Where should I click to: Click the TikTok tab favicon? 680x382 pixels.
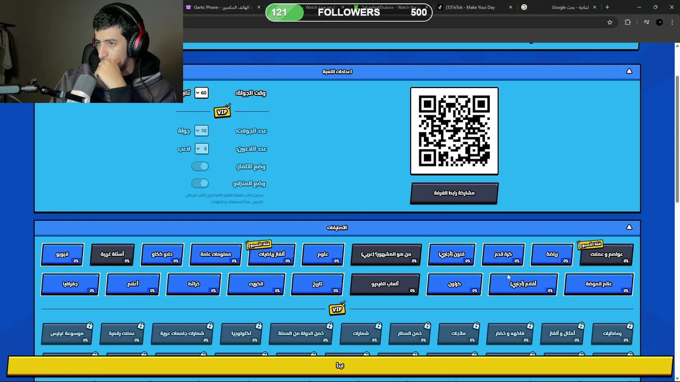[440, 7]
